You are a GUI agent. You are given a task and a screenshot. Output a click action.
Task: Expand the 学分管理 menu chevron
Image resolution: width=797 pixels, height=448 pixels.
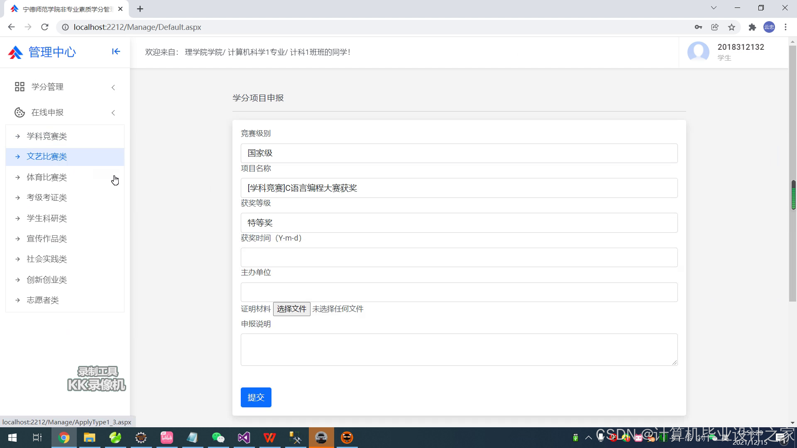pos(113,87)
